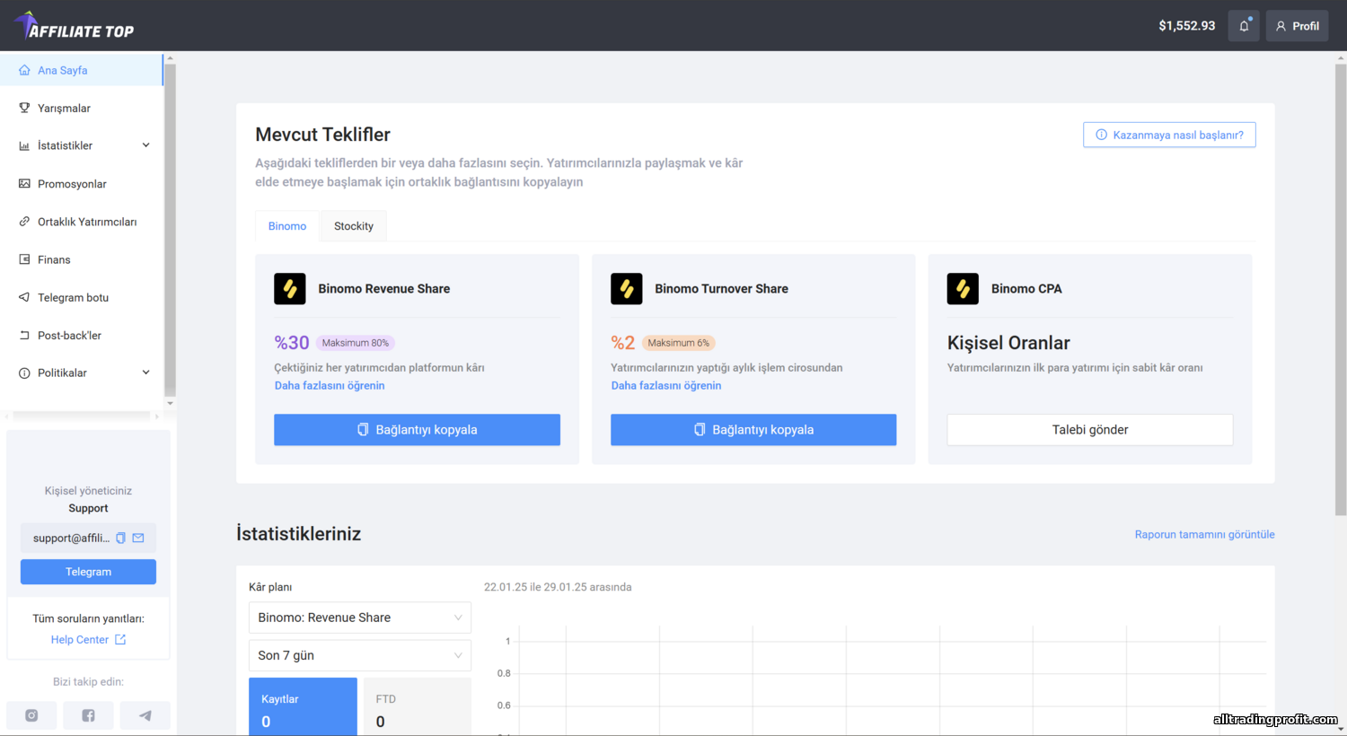Open Son 7 gün period dropdown
Image resolution: width=1347 pixels, height=736 pixels.
pos(359,655)
